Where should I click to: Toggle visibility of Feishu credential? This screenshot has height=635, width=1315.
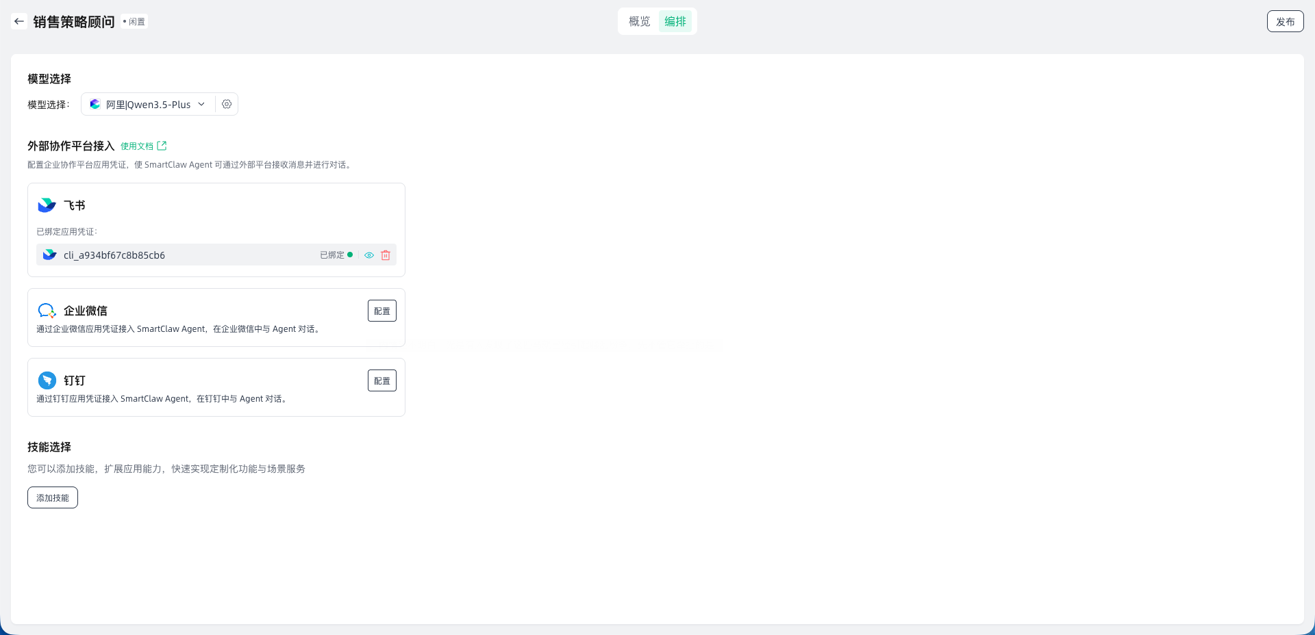(x=369, y=255)
